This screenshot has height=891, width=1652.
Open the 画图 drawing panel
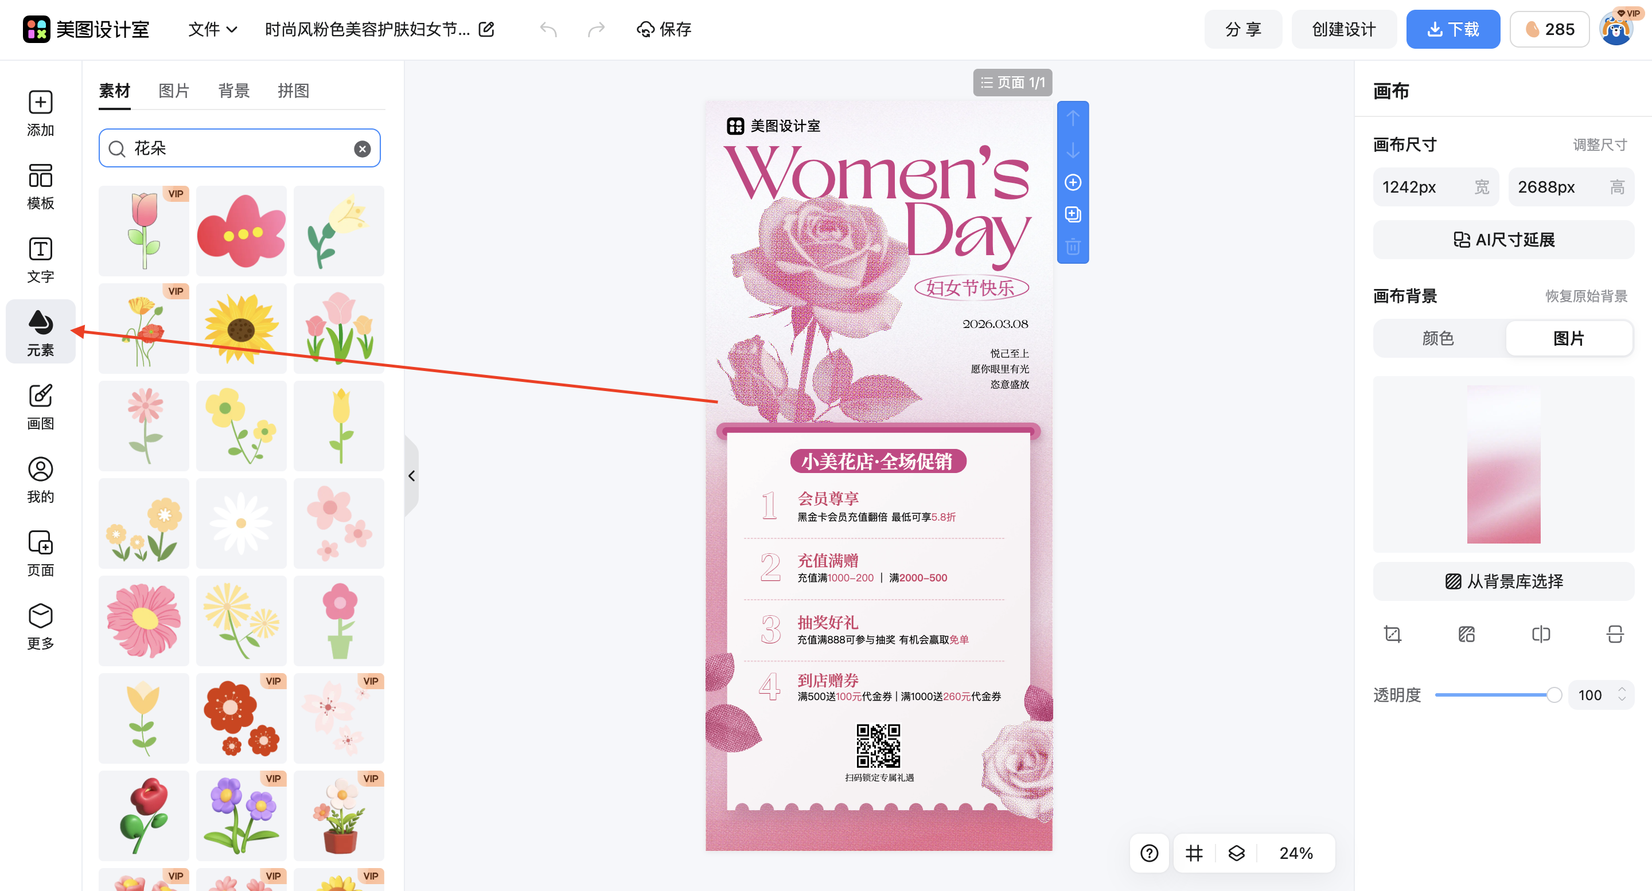(x=40, y=405)
